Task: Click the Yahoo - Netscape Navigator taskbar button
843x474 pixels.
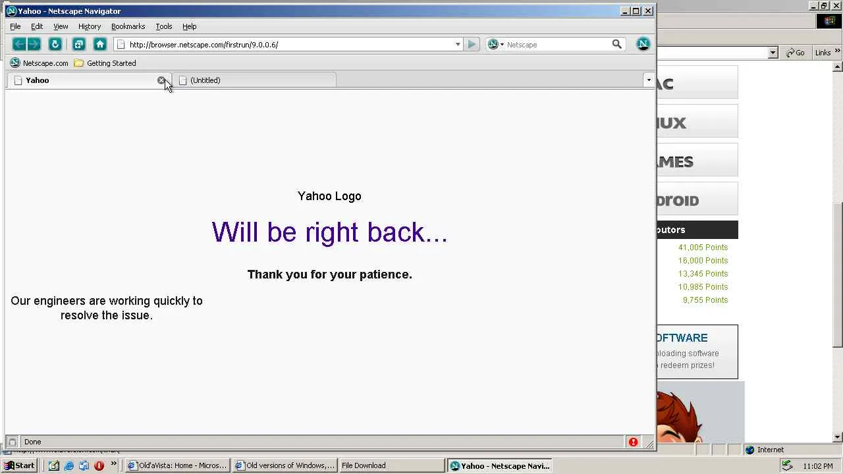Action: pyautogui.click(x=499, y=465)
